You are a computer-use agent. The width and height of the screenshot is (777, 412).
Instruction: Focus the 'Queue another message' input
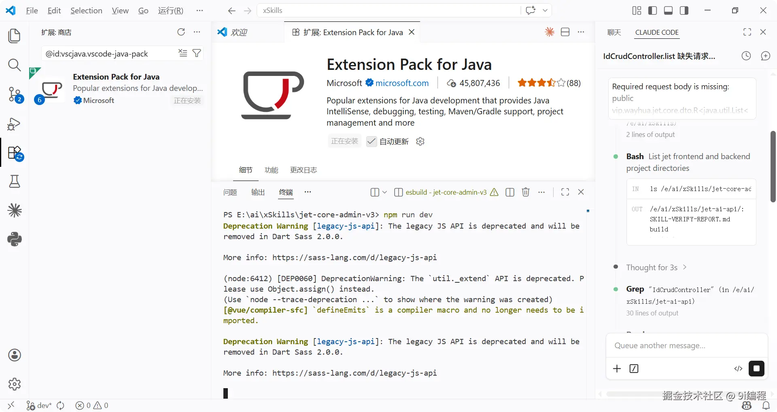(686, 346)
